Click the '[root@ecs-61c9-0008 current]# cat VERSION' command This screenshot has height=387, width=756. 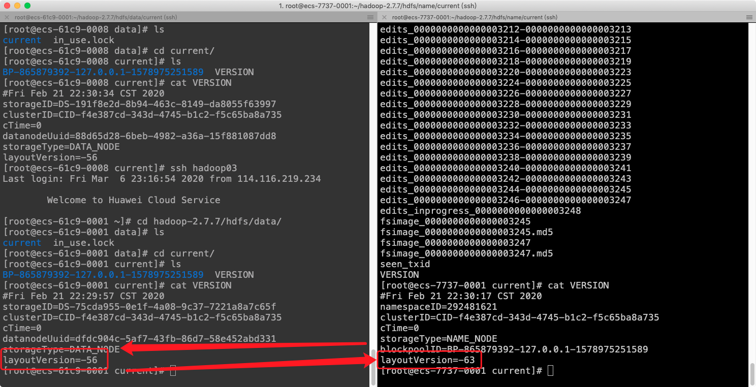click(x=117, y=83)
